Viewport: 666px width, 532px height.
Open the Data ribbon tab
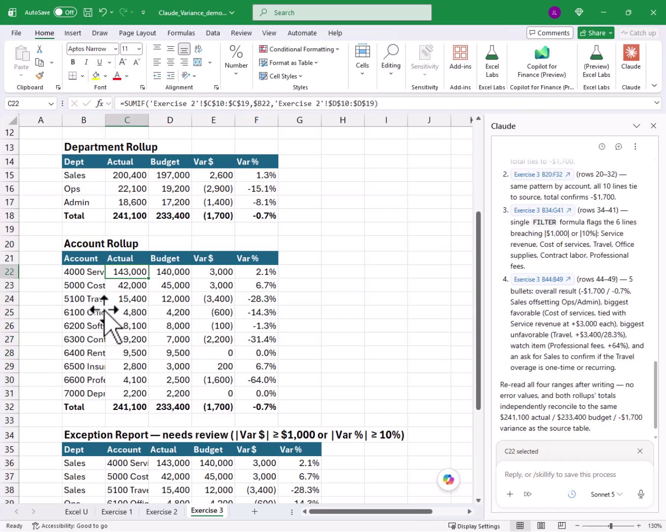pyautogui.click(x=213, y=33)
